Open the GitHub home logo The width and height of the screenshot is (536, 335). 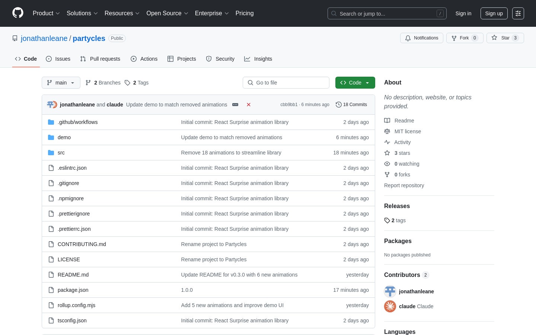[18, 13]
